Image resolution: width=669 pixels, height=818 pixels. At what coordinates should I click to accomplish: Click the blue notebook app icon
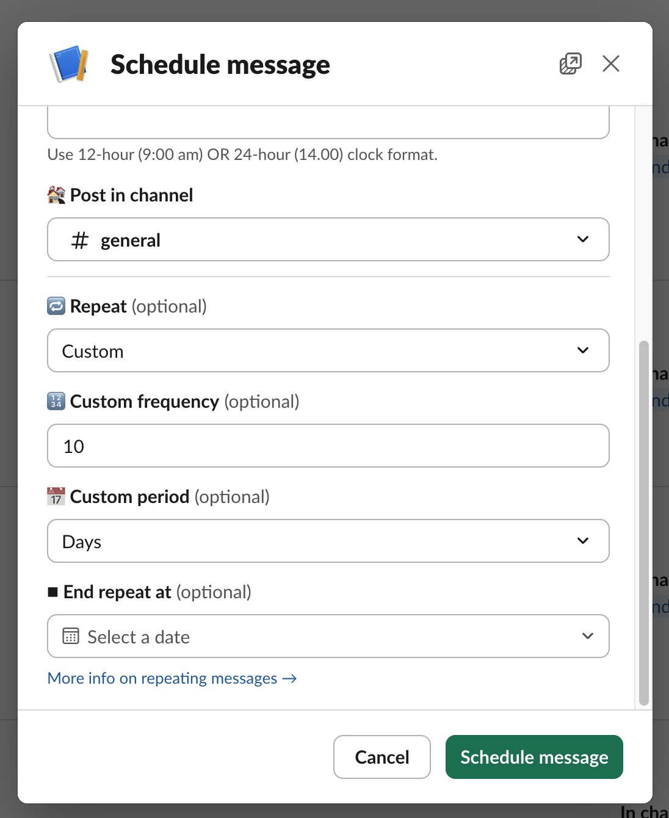pos(69,64)
